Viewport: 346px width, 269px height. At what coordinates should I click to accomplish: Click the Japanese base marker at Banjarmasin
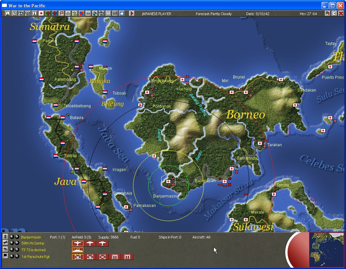coord(168,181)
